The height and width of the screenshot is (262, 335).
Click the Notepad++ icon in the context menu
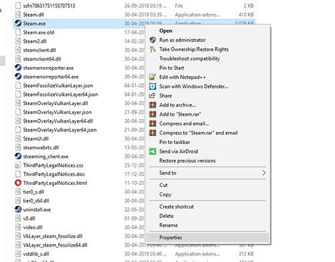(153, 77)
